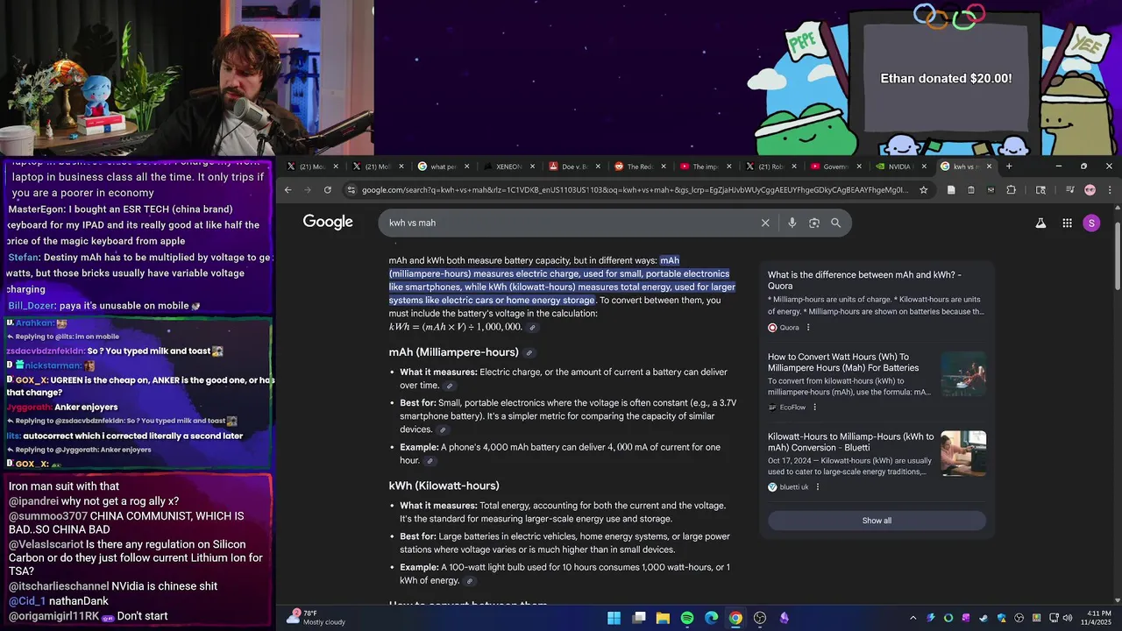1122x631 pixels.
Task: Click 'kWh (Kilowatt-hours)' heading
Action: point(444,486)
